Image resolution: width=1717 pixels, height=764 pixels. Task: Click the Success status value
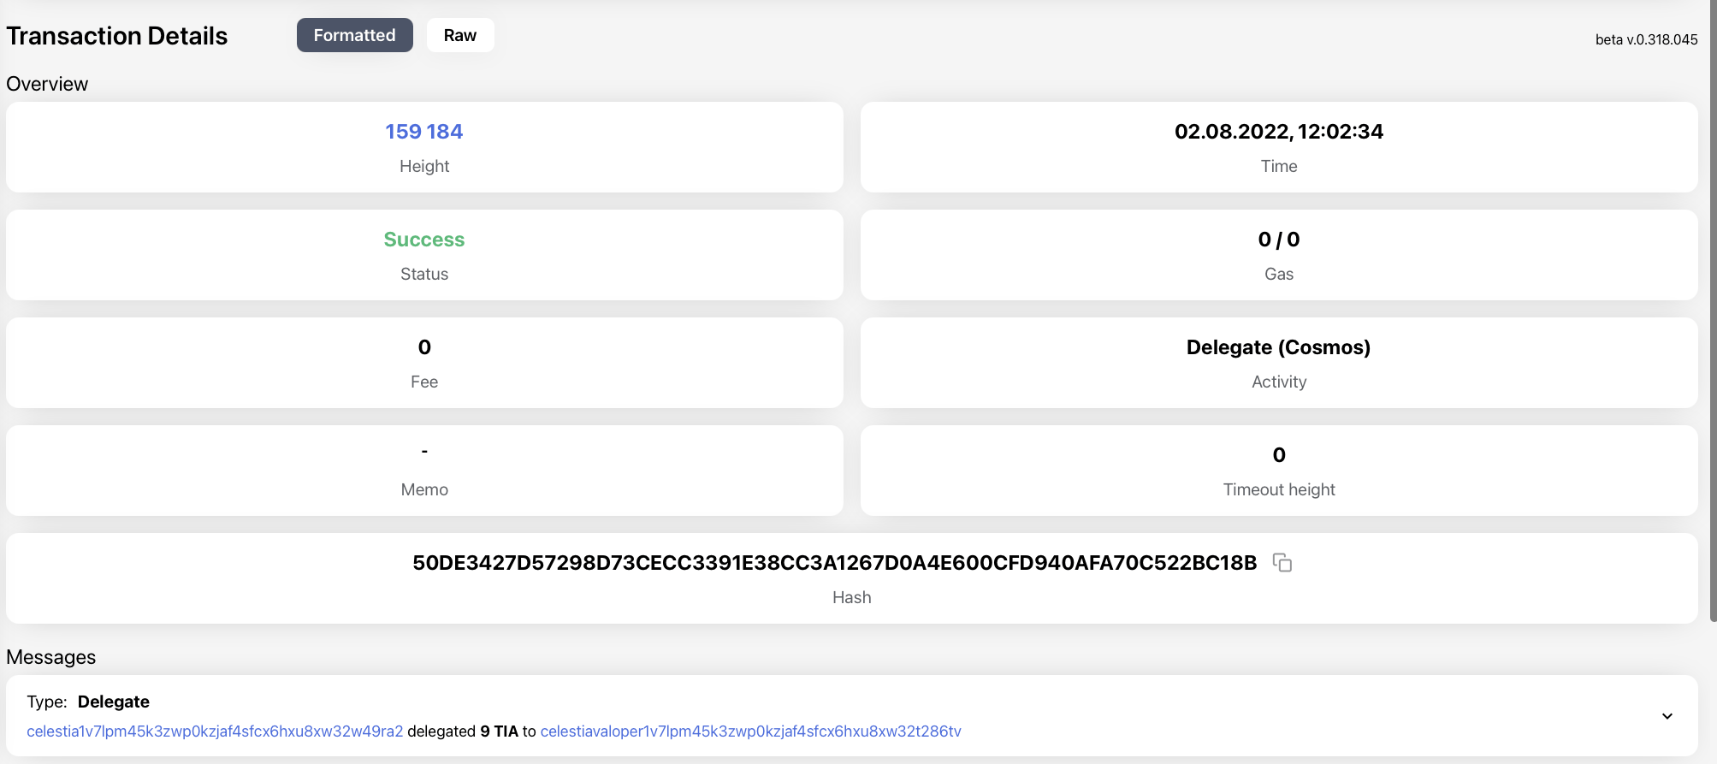click(423, 240)
